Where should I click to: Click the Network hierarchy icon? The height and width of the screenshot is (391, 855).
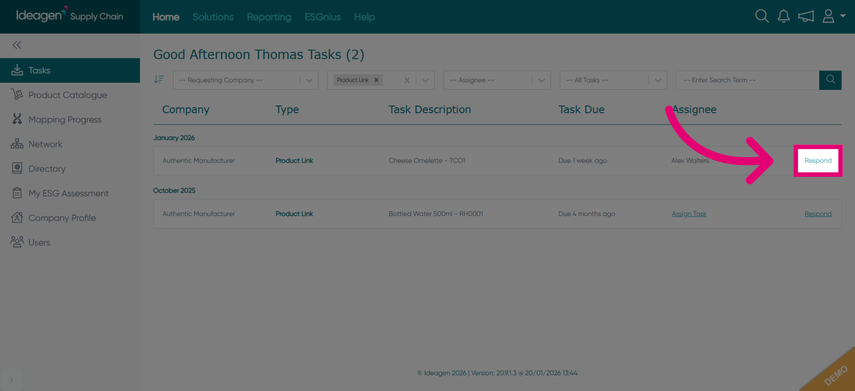(17, 144)
